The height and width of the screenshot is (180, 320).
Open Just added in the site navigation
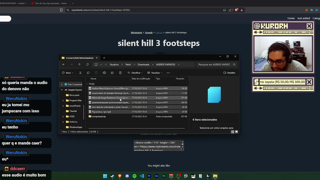303,18
